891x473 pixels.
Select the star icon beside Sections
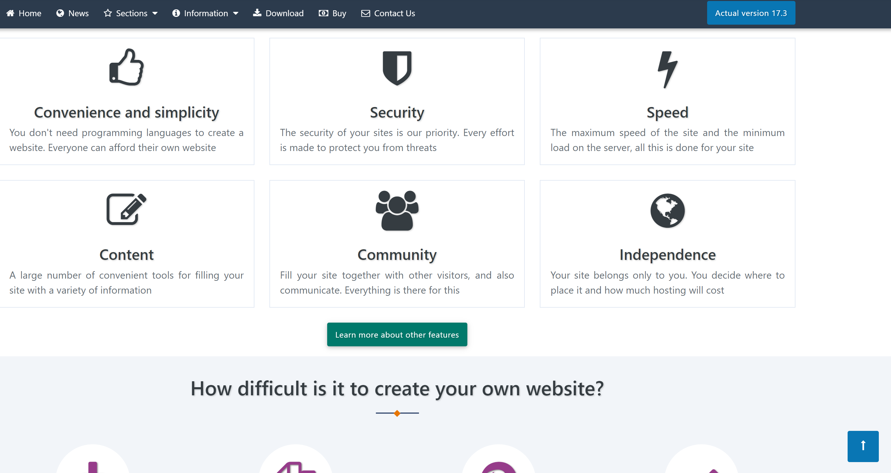[108, 13]
